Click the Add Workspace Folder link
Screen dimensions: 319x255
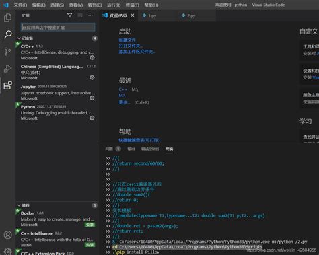[137, 52]
